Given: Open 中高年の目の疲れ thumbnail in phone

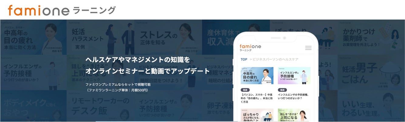Looking at the screenshot, I should click(257, 75).
